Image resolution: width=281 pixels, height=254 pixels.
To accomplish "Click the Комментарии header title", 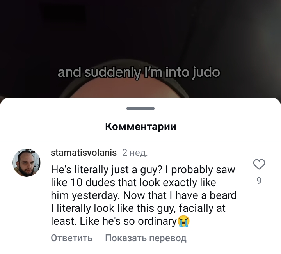I will (x=140, y=126).
